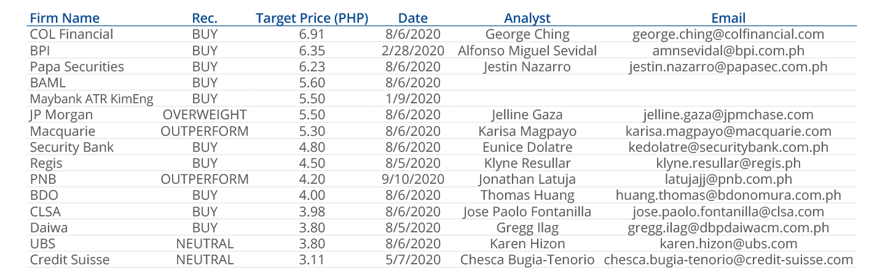Image resolution: width=885 pixels, height=279 pixels.
Task: Open huang.thomas@bdonomura.com.ph email
Action: point(728,195)
